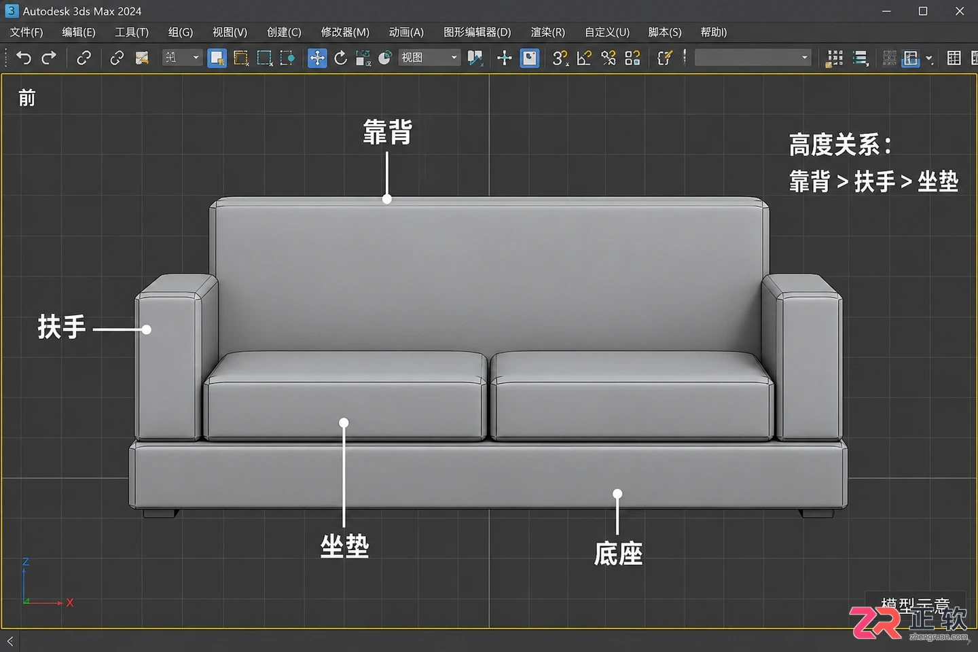This screenshot has width=978, height=652.
Task: Click the Bind to Space Warp icon
Action: (142, 58)
